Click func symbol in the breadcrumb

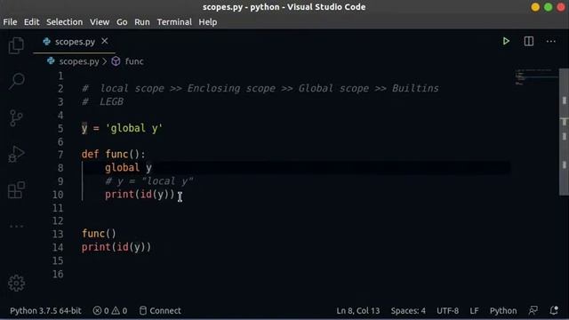pos(134,61)
